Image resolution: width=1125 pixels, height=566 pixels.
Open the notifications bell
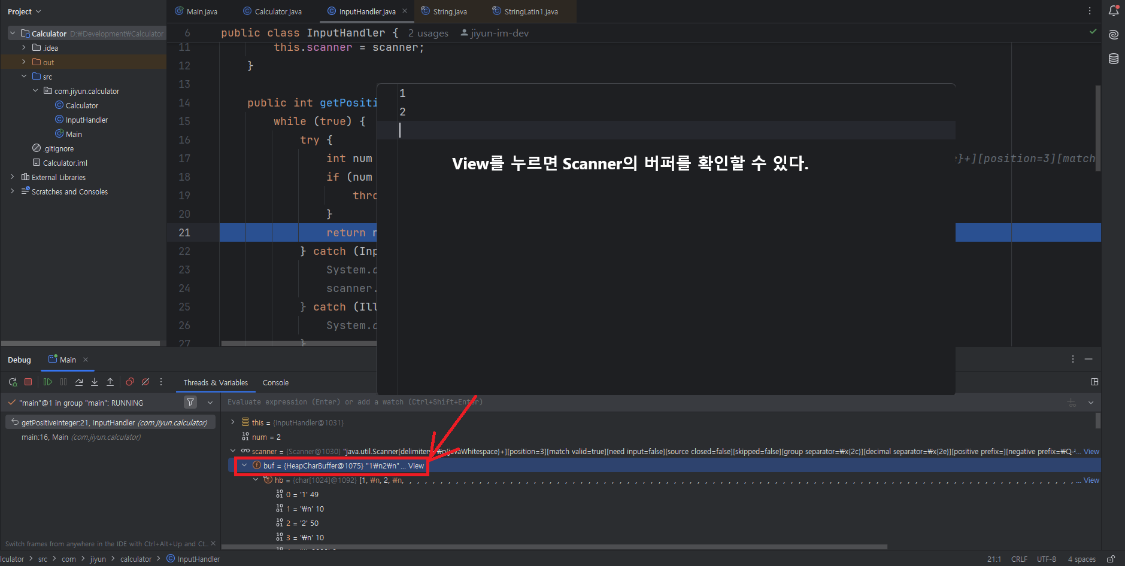(x=1114, y=11)
